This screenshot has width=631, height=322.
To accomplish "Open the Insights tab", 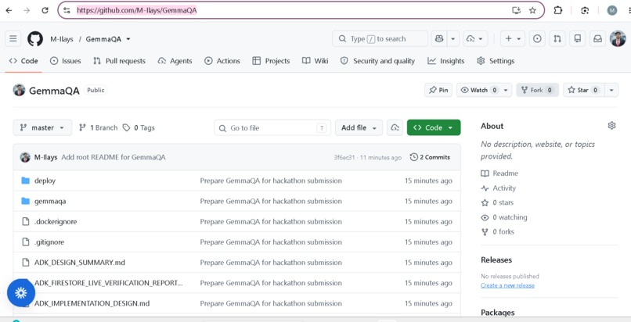I will click(x=446, y=61).
